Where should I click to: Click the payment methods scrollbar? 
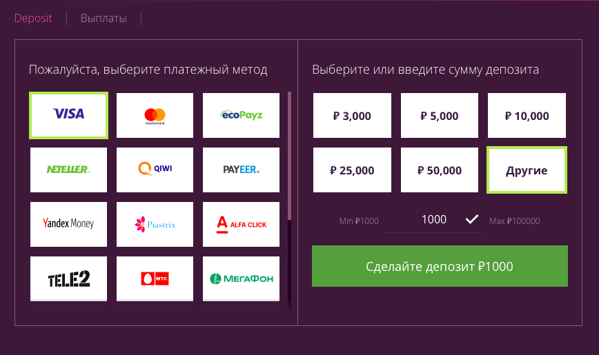pyautogui.click(x=290, y=155)
